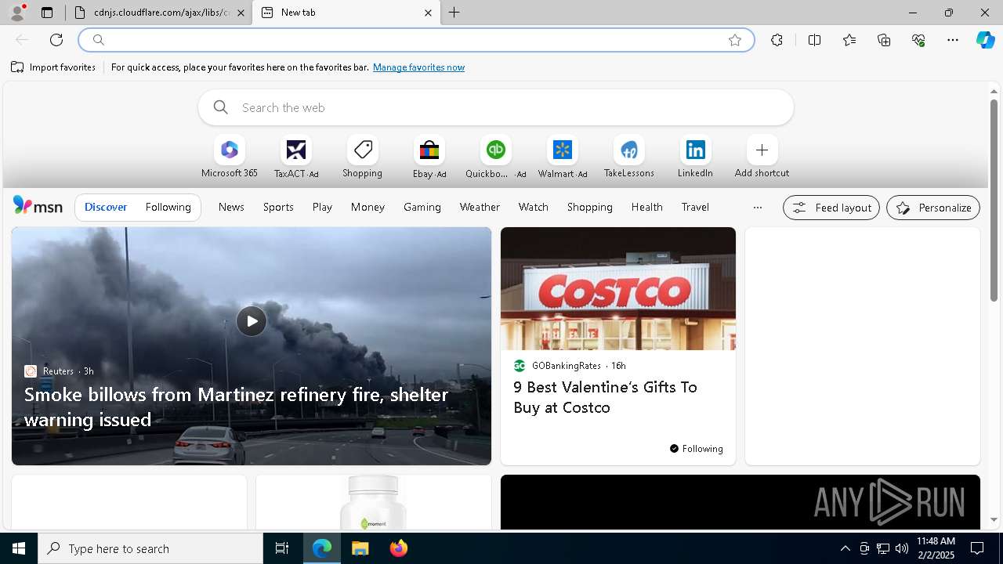Play the Martinez refinery fire video

point(252,321)
